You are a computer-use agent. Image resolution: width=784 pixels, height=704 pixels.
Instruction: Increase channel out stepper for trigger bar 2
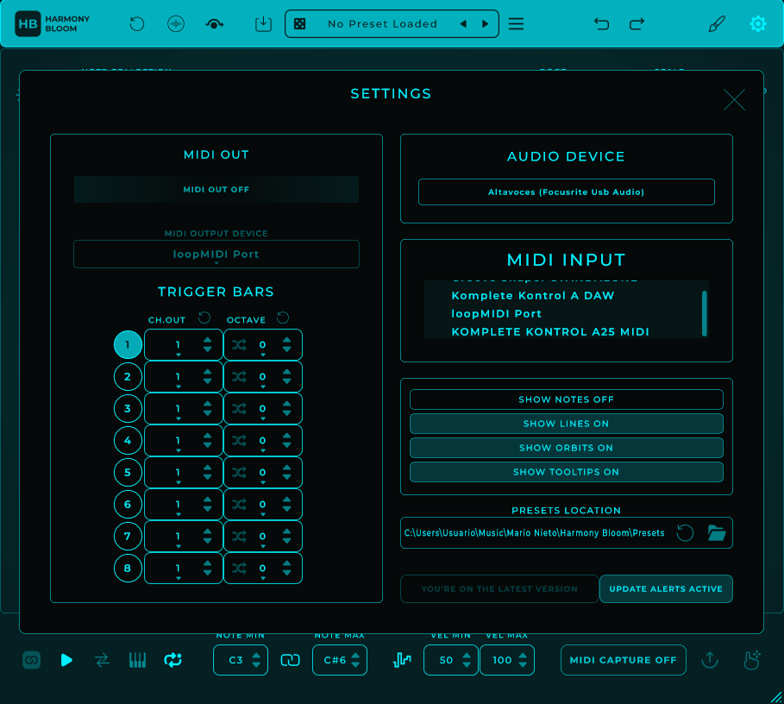point(207,372)
